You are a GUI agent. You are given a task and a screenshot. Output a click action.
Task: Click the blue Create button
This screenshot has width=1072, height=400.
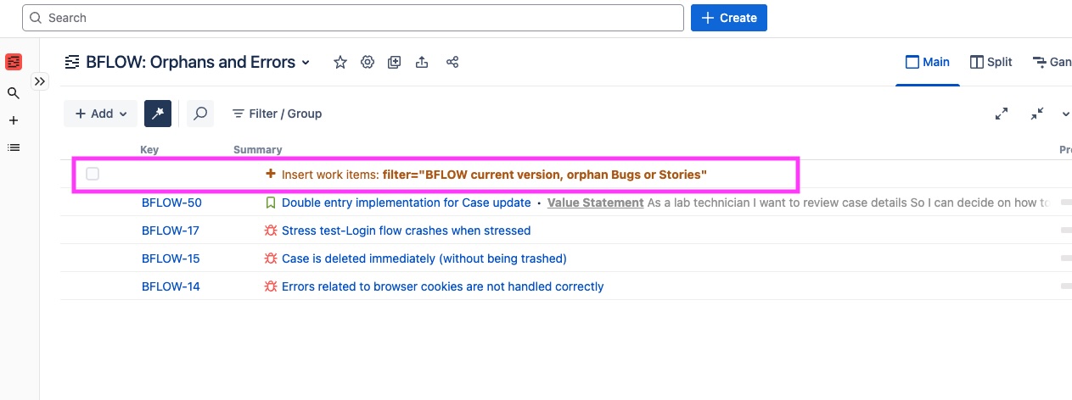point(729,18)
